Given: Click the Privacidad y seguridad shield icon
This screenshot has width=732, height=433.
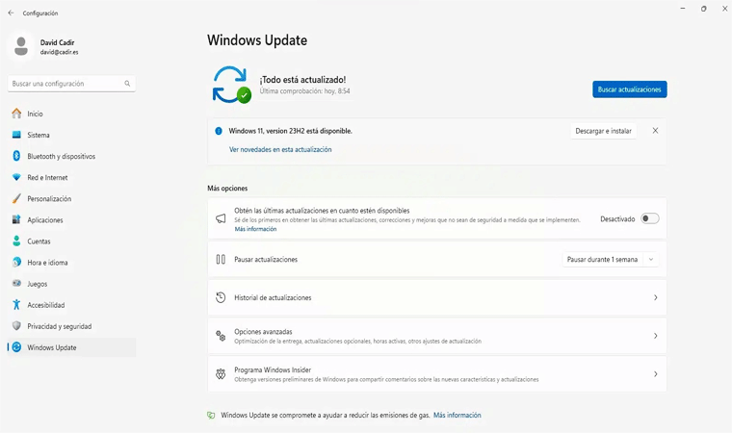Looking at the screenshot, I should point(16,325).
